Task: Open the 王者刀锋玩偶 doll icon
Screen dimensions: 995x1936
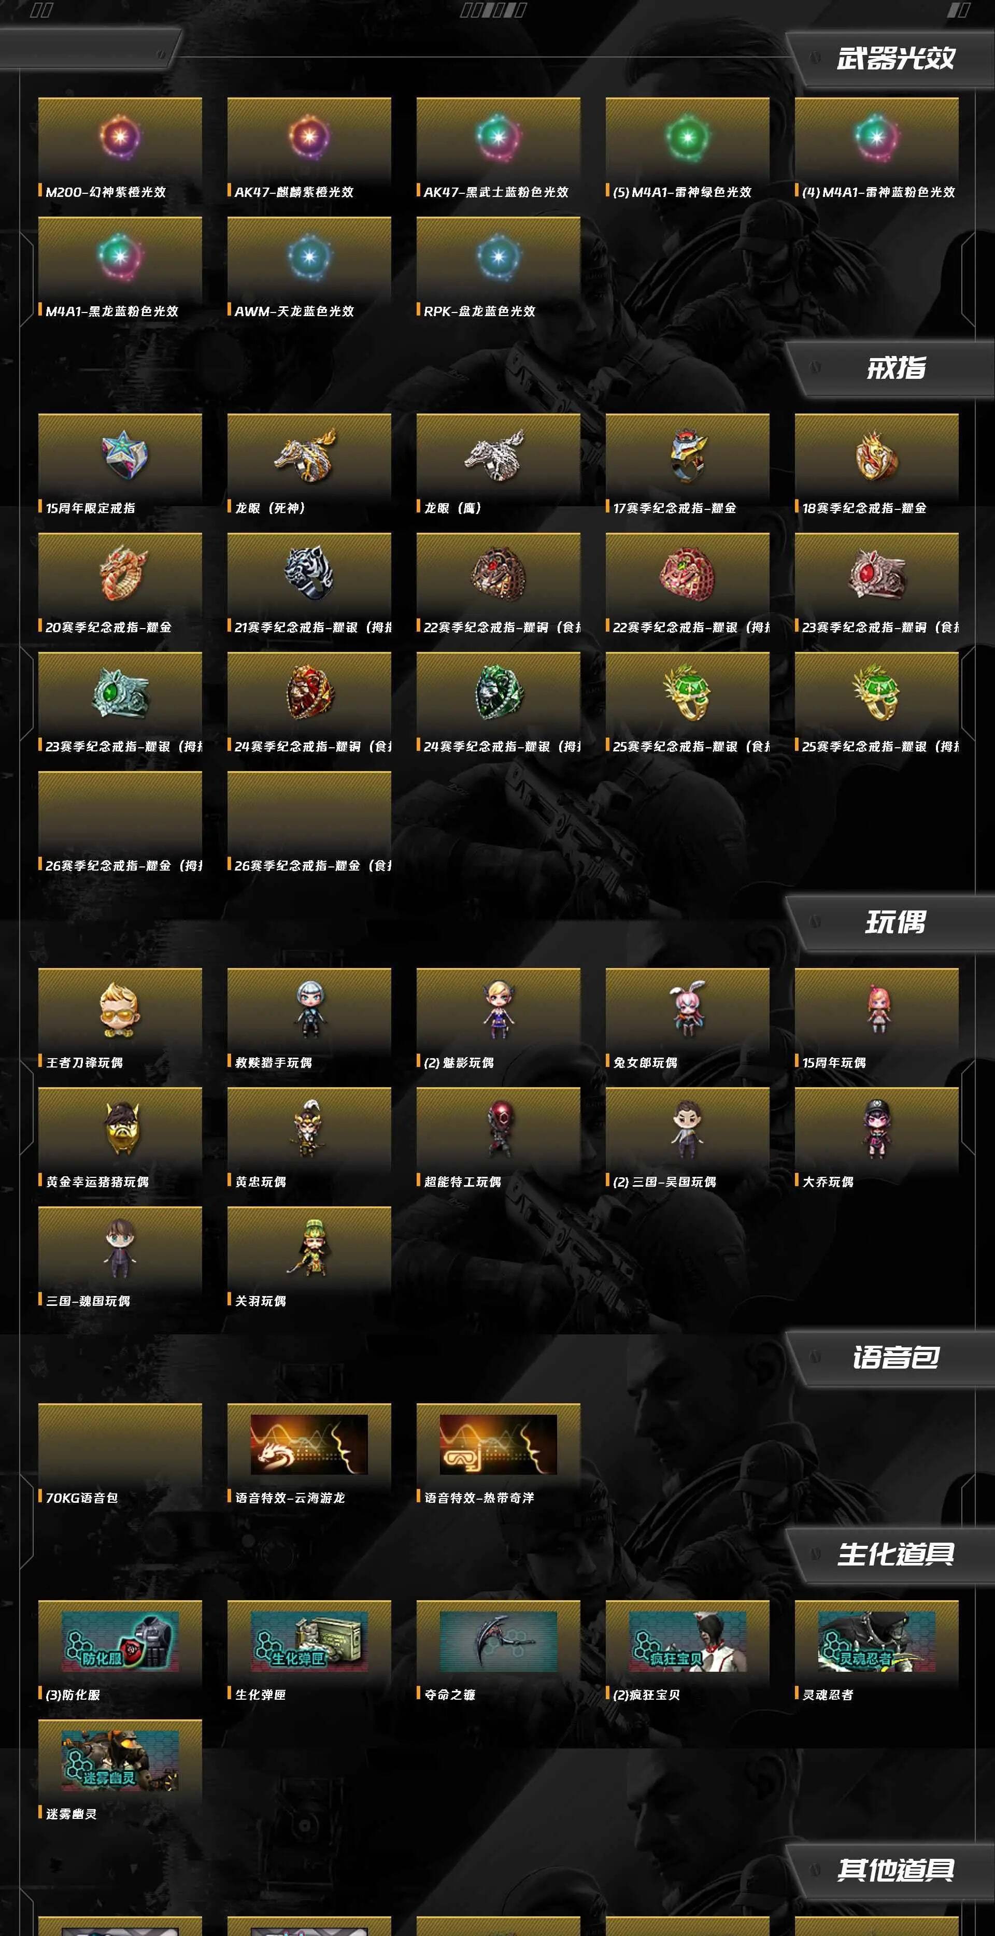Action: (x=120, y=1009)
